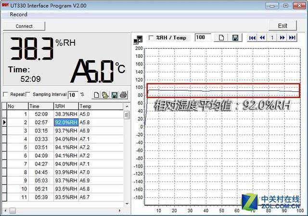Click the new chart icon beside the 100 field
308x216 pixels.
click(222, 38)
